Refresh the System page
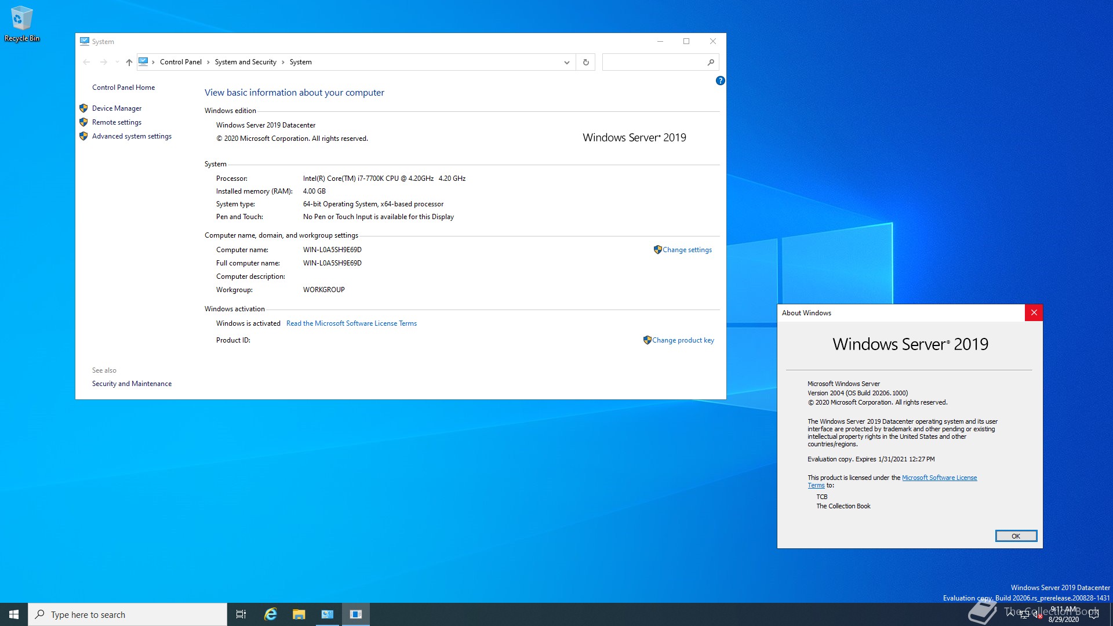Screen dimensions: 1113x626 point(585,62)
